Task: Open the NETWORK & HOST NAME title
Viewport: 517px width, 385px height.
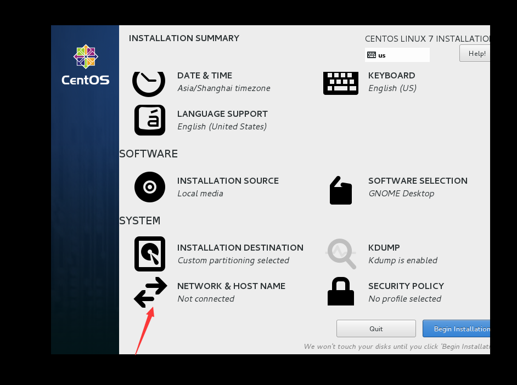Action: [x=232, y=286]
